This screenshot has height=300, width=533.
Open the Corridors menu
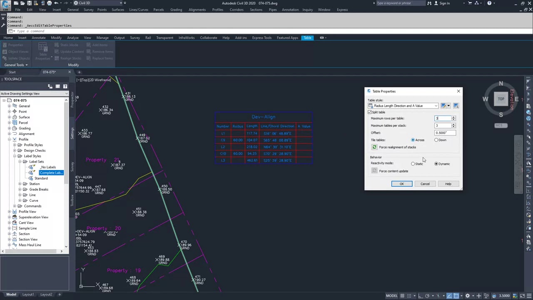(237, 10)
